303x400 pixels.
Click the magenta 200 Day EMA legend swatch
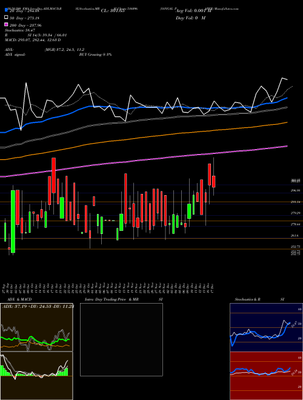(7, 25)
